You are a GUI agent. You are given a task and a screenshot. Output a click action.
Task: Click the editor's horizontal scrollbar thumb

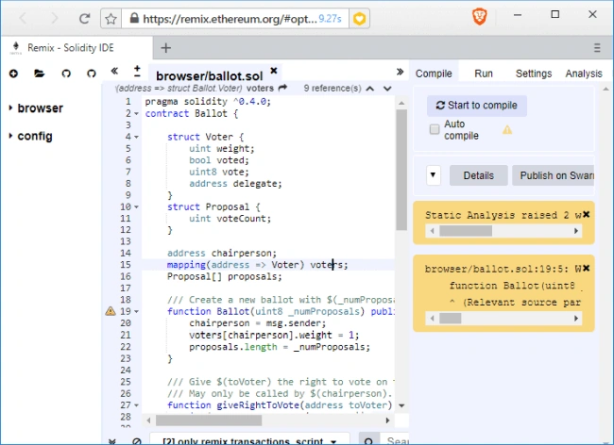click(209, 420)
